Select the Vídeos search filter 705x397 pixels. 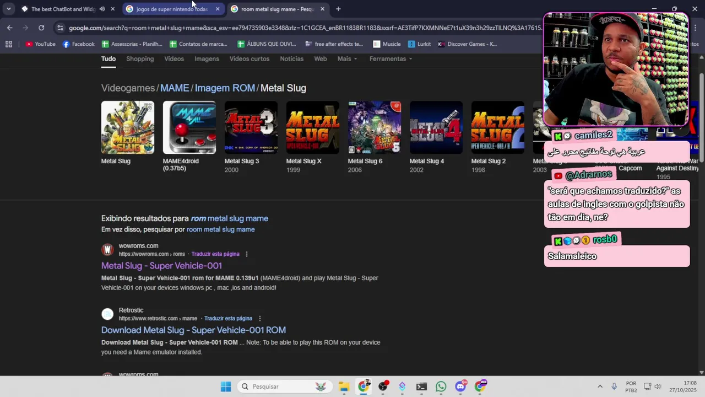174,58
